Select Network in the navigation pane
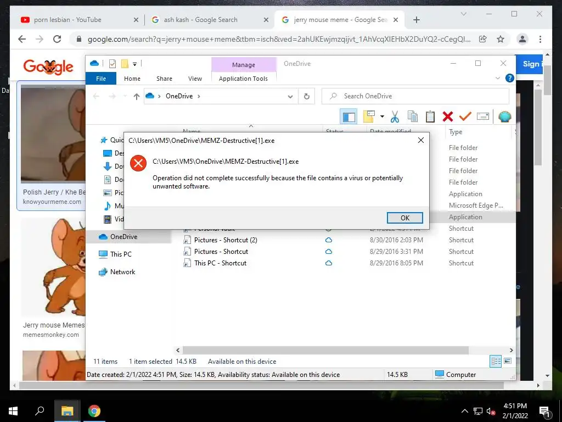This screenshot has height=422, width=562. [x=122, y=271]
